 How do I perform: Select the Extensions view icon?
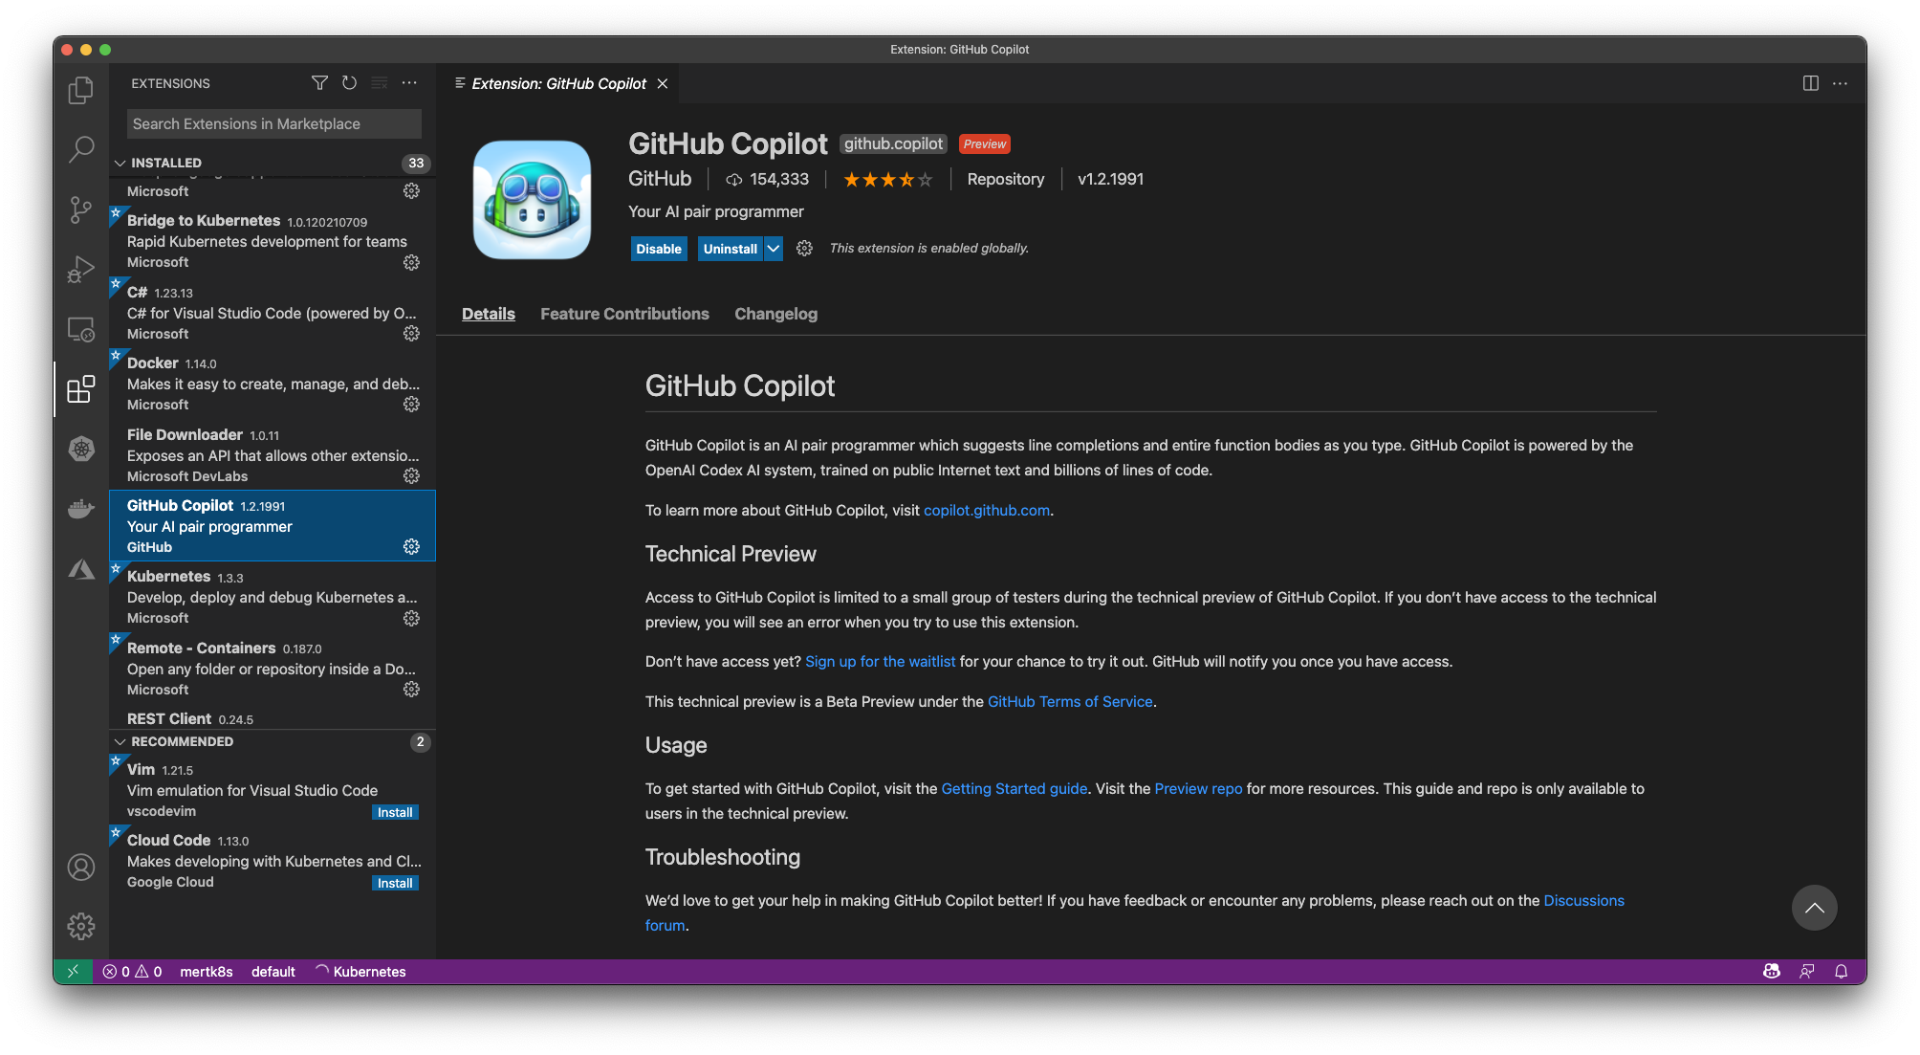click(x=81, y=389)
